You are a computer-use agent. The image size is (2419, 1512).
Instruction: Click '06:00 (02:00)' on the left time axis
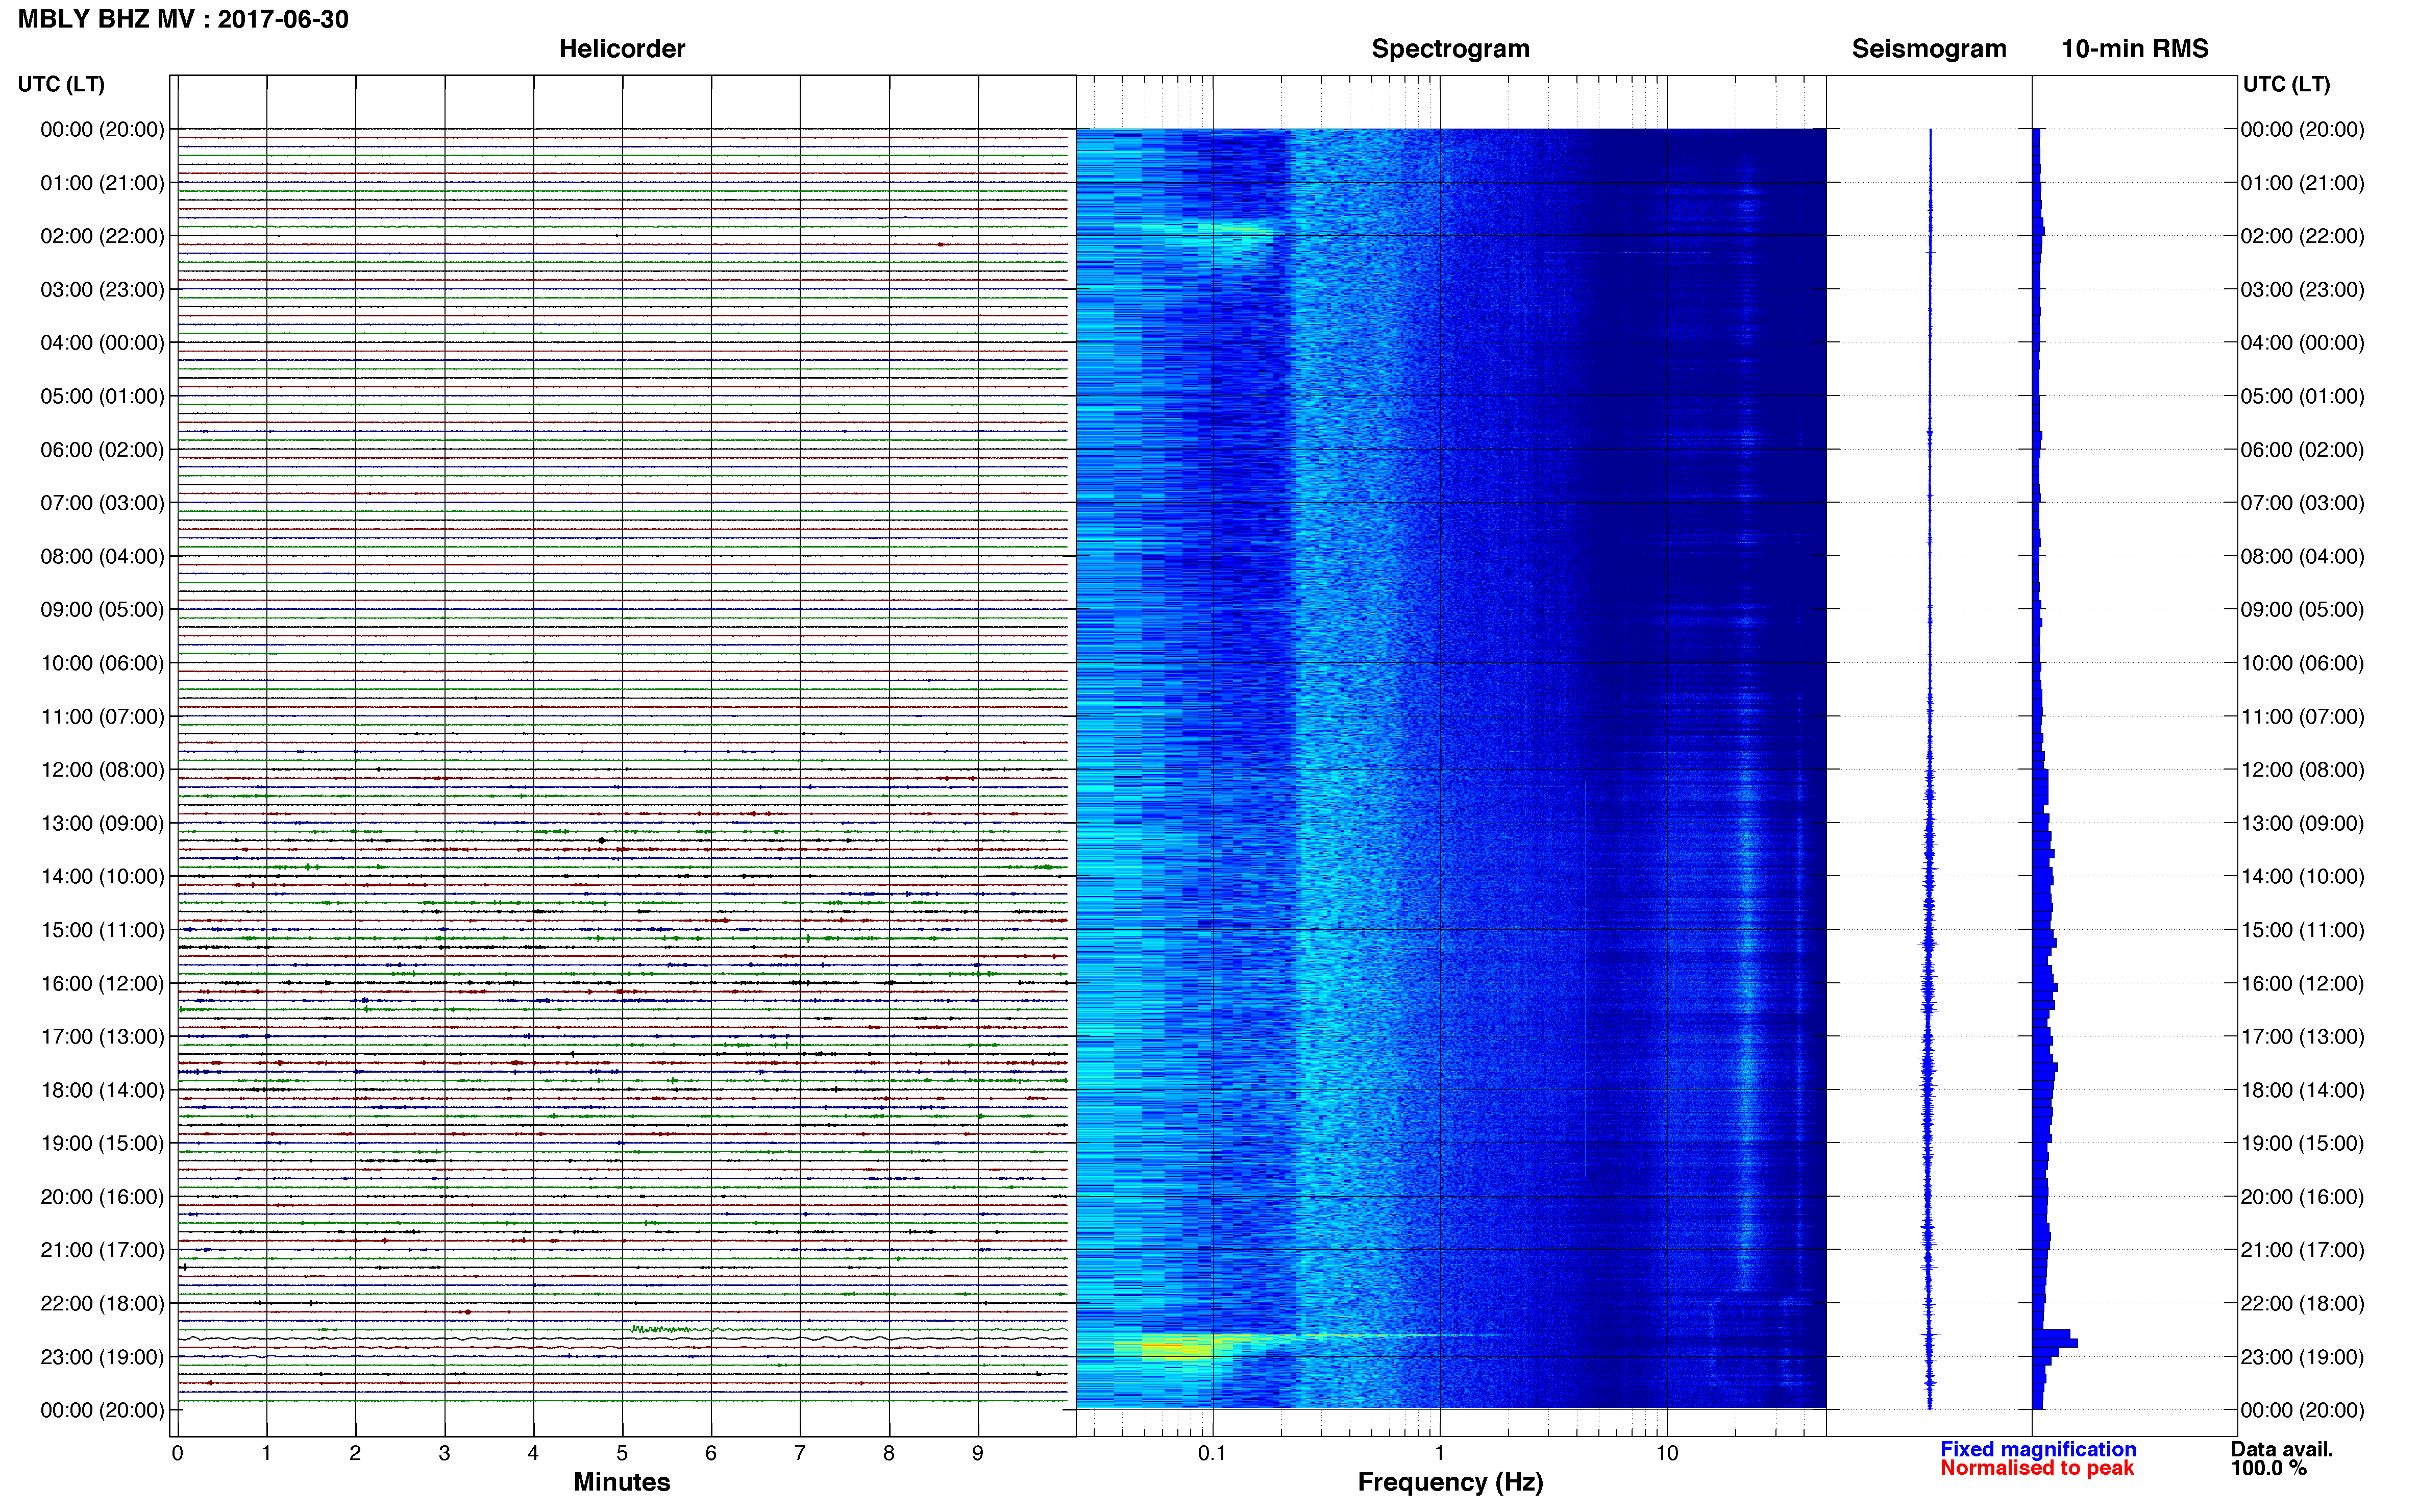[102, 450]
